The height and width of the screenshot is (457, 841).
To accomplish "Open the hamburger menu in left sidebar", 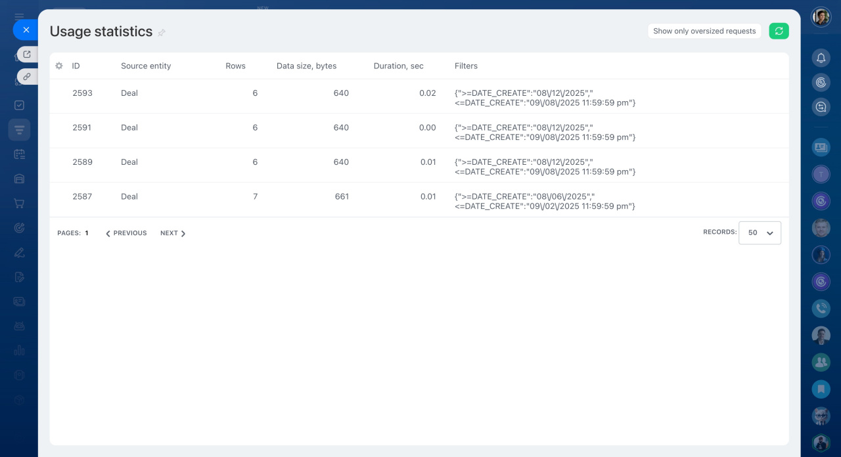I will click(19, 16).
